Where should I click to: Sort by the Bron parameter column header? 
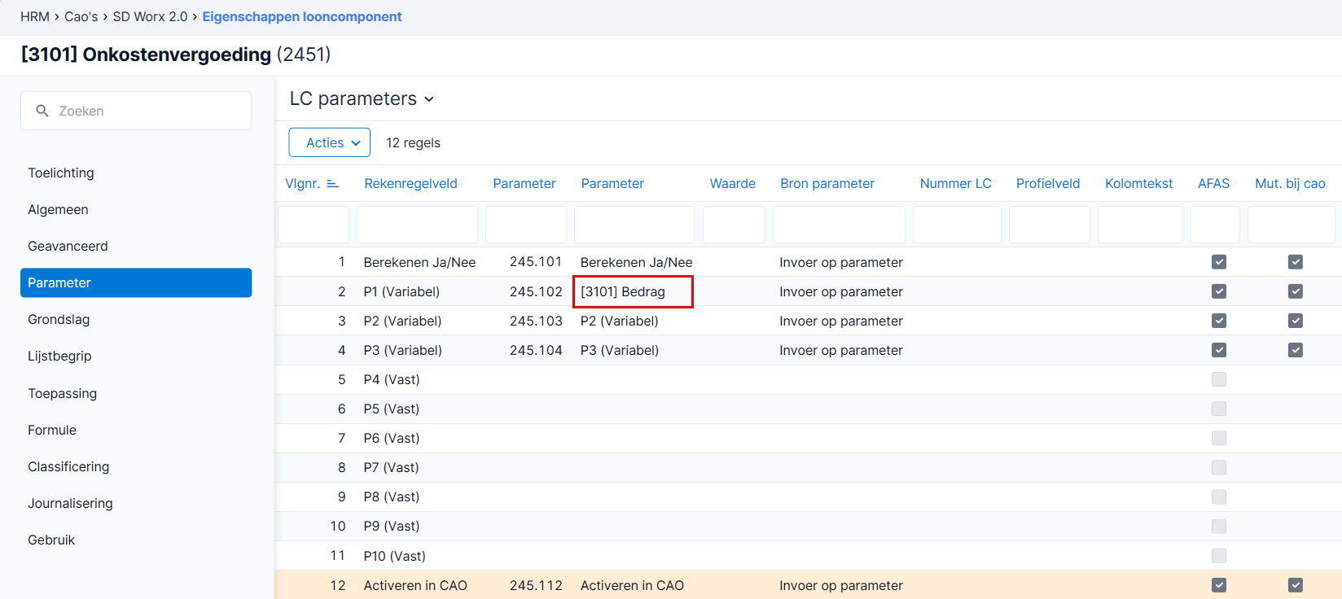pos(827,184)
